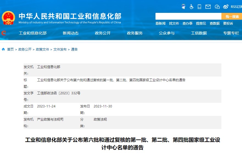Open the 要投诉 quick link

228,23
